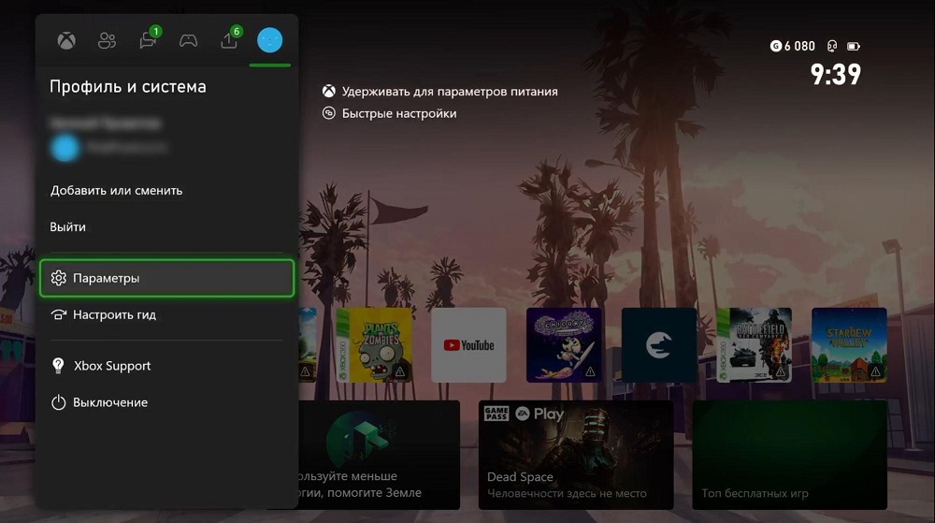Screen dimensions: 935x523
Task: Choose Выйти to sign out
Action: coord(68,226)
